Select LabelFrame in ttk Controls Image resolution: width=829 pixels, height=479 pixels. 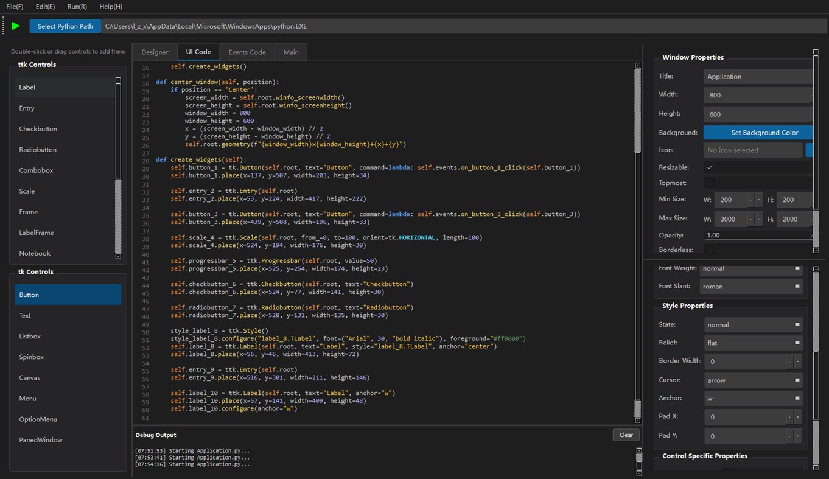65,233
